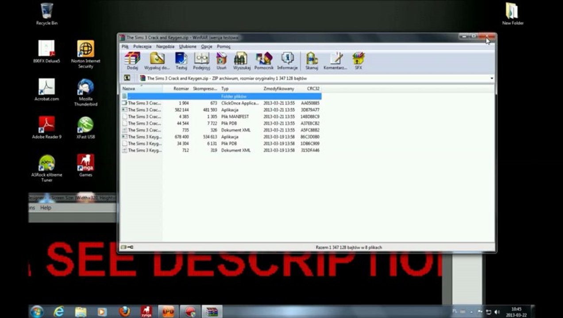Select the Aplikacja row sized 678 400

pyautogui.click(x=221, y=137)
